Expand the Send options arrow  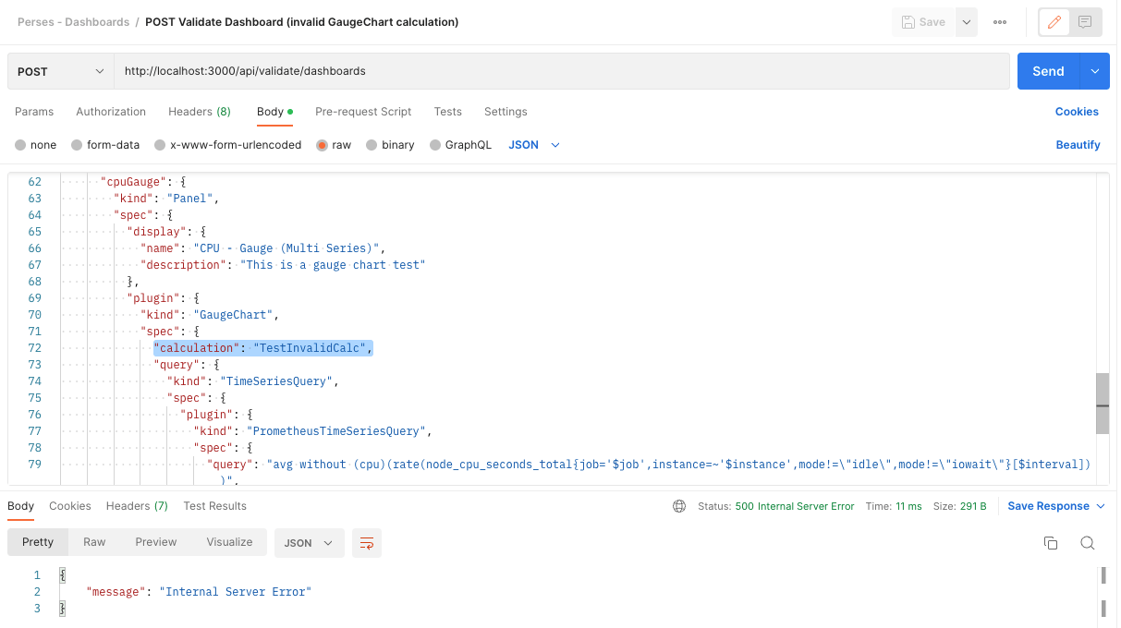pos(1094,71)
